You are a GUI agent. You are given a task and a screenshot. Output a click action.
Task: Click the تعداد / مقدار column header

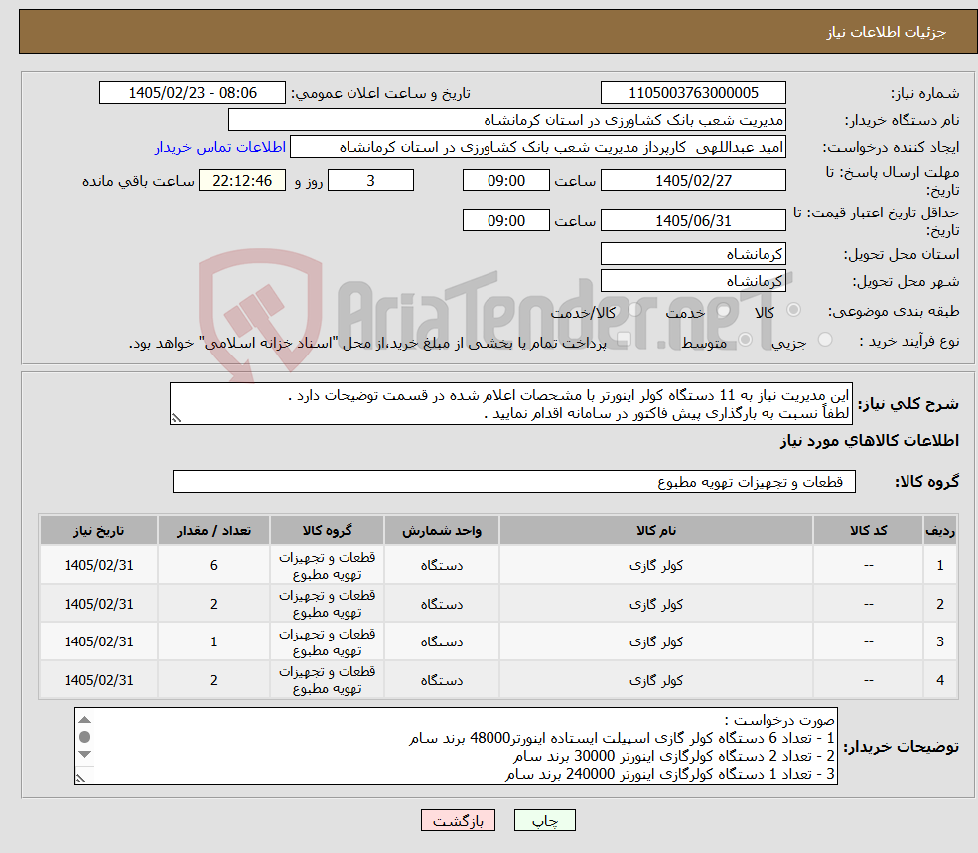(x=213, y=530)
